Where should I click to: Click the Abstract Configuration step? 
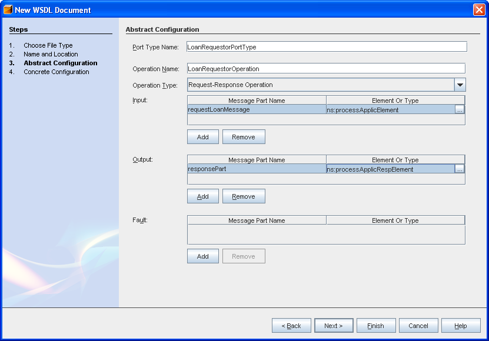61,63
